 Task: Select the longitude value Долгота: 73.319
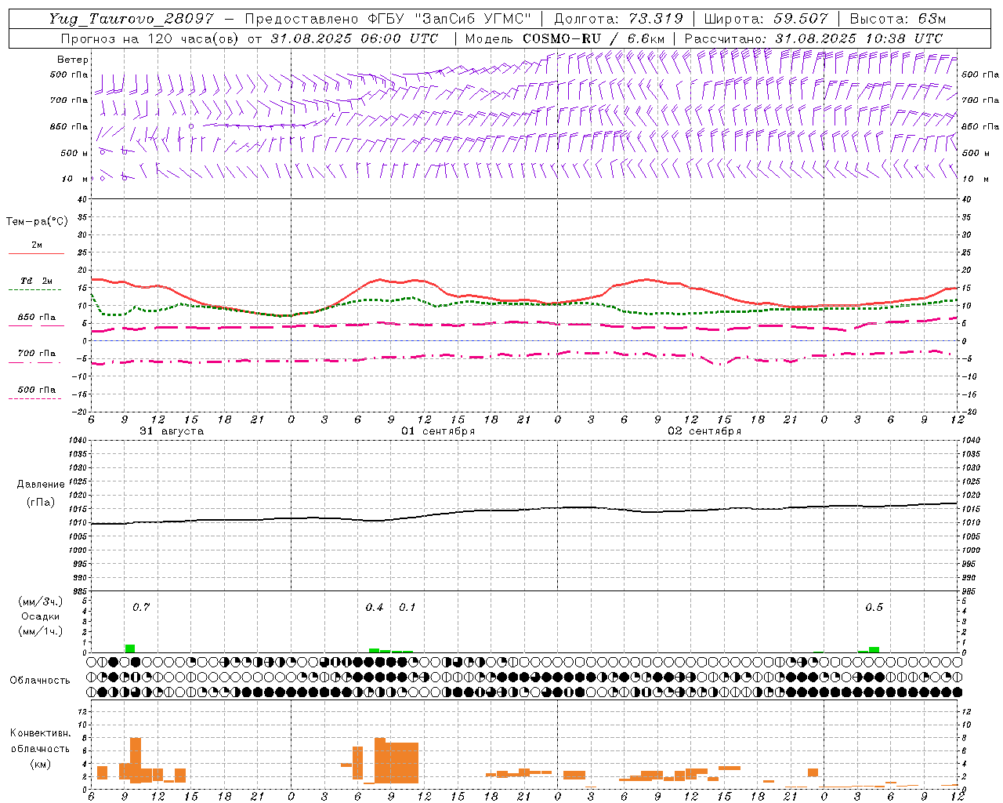coord(618,19)
